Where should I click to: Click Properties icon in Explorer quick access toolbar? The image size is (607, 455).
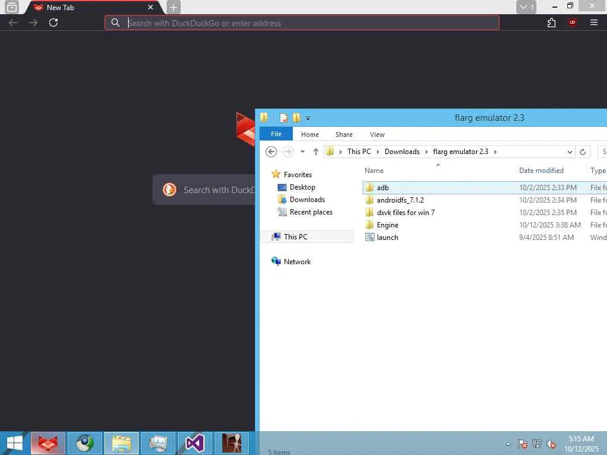(284, 118)
